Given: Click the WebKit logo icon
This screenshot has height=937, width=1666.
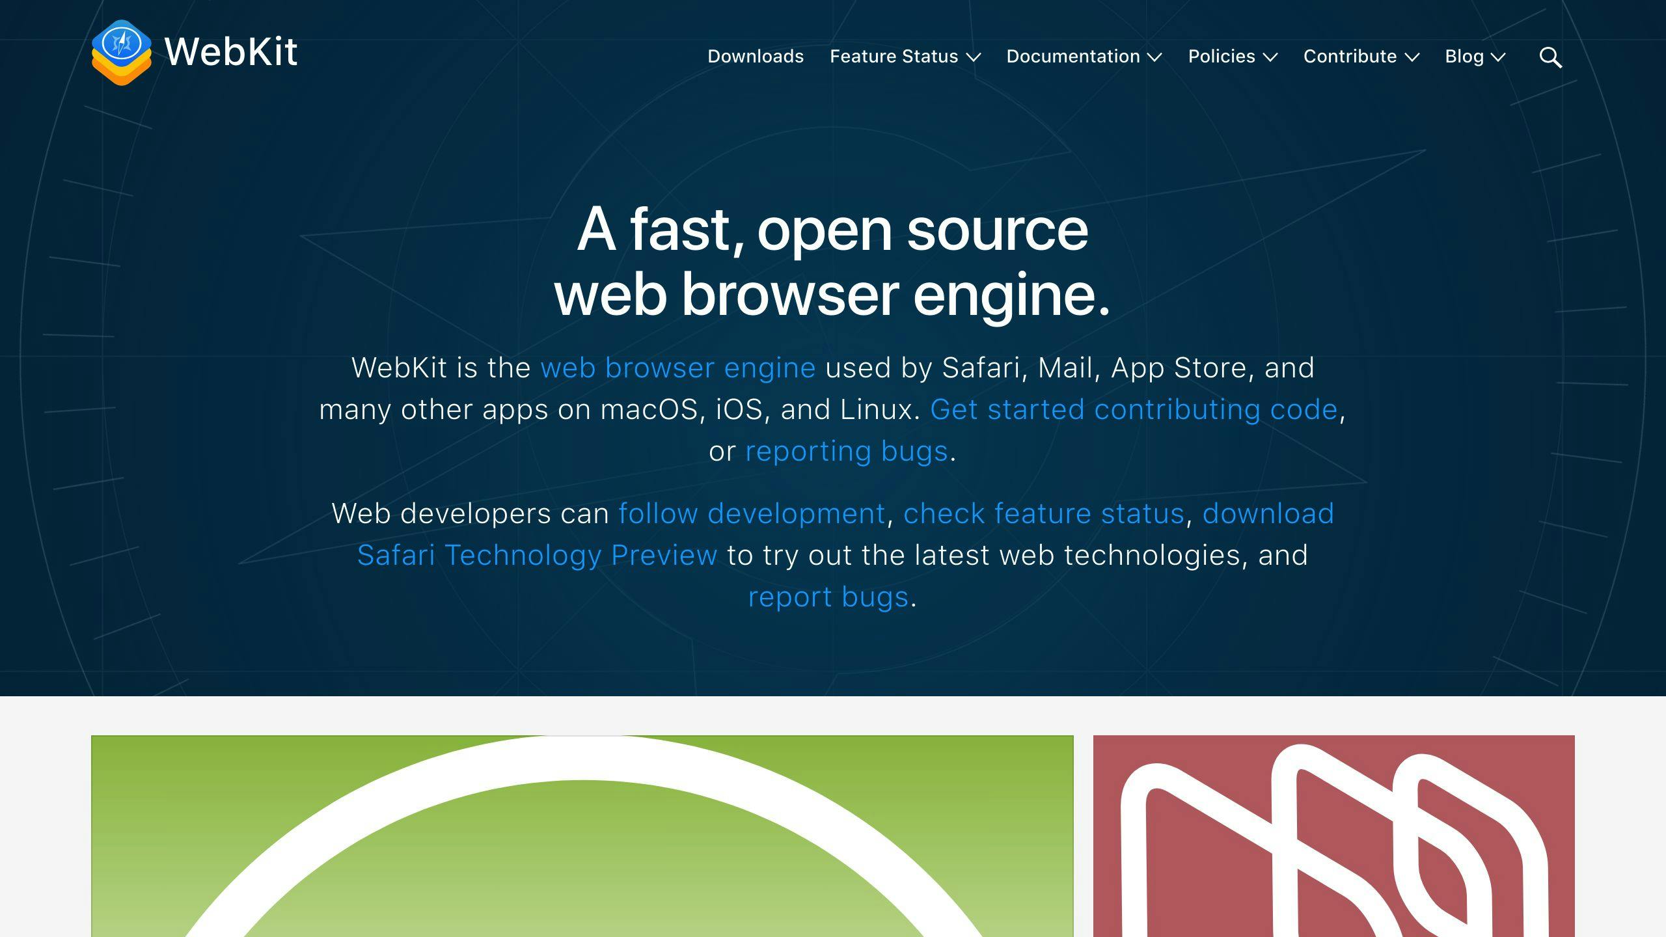Looking at the screenshot, I should click(x=121, y=55).
